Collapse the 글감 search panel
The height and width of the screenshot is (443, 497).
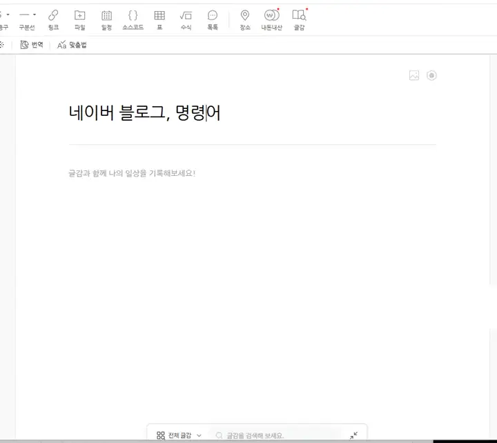(353, 435)
